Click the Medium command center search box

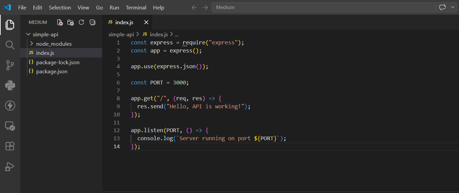click(324, 7)
